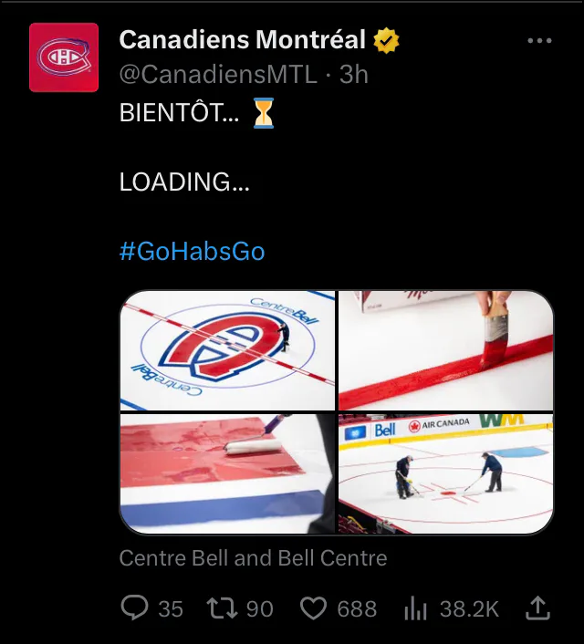Open the @CanadiensMTL handle link
Screen dimensions: 584x644
218,75
